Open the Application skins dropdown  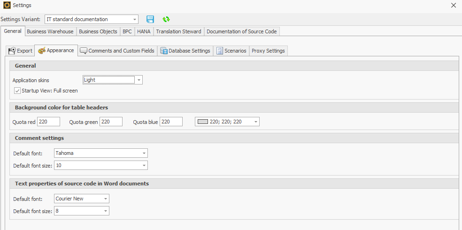point(139,80)
